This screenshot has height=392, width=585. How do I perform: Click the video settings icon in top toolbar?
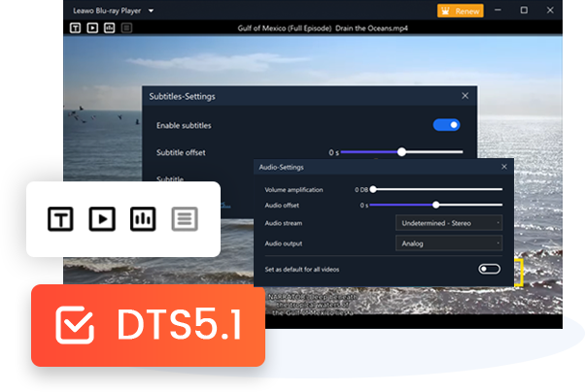(92, 28)
